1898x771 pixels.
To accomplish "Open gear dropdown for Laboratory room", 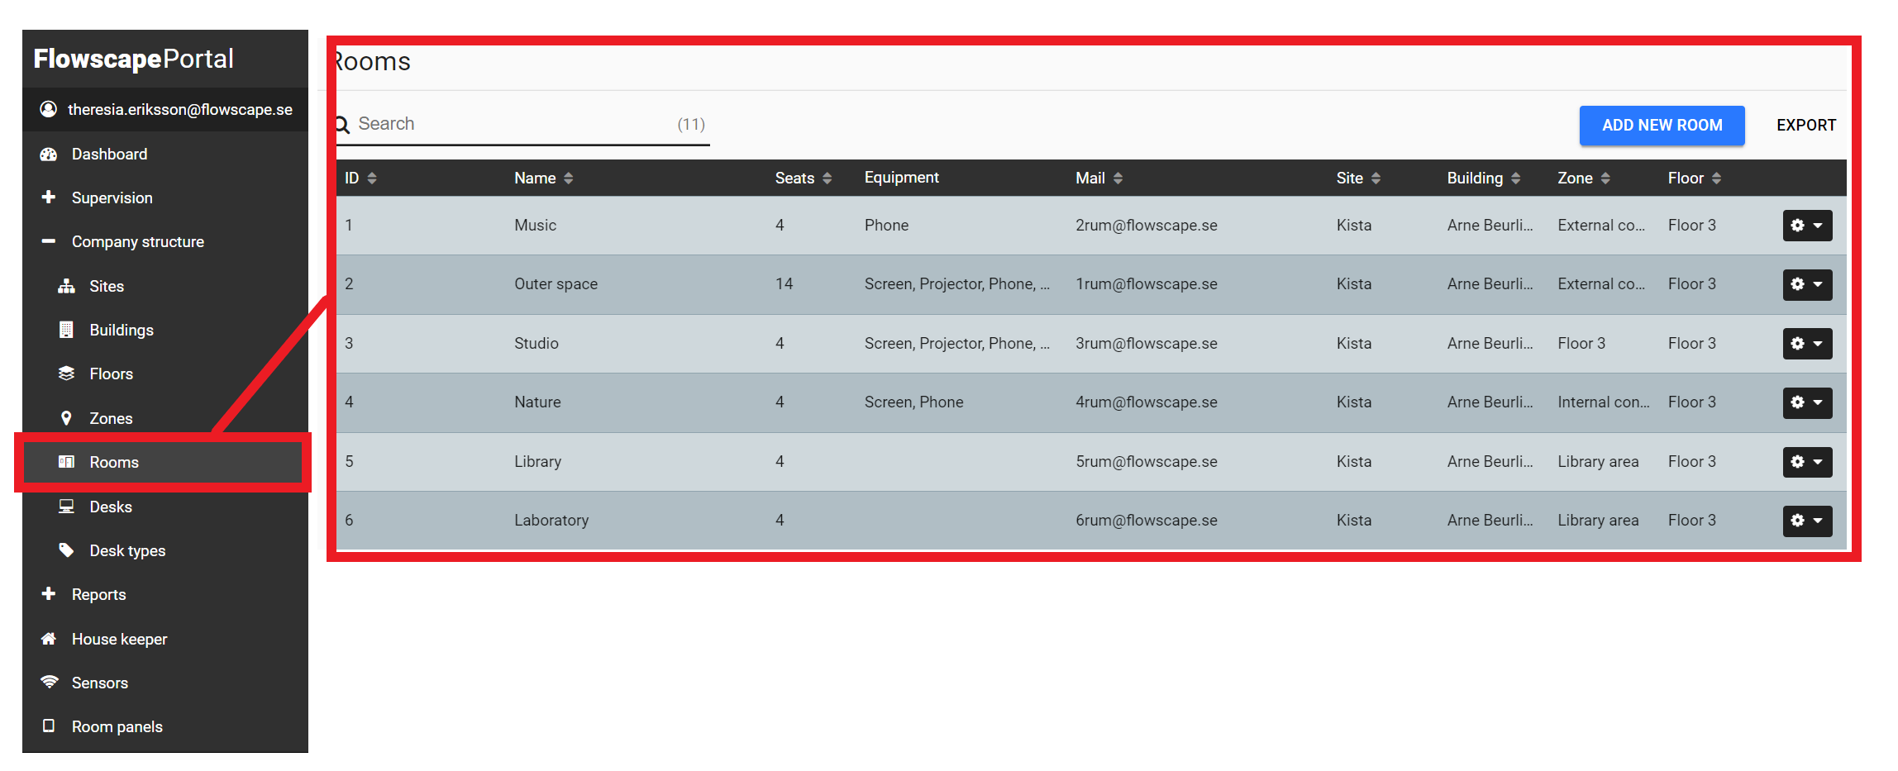I will point(1807,521).
